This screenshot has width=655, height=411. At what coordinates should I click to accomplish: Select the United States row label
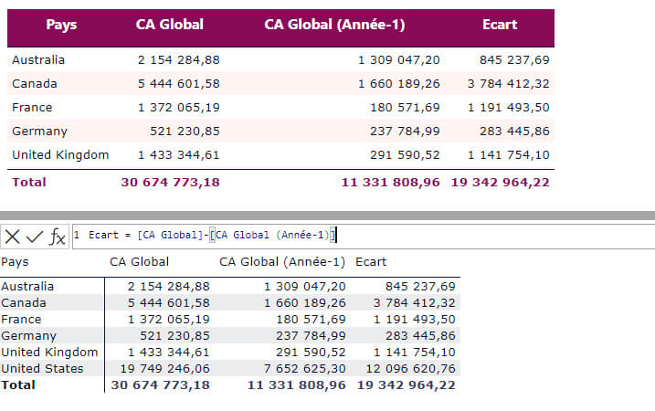[x=42, y=368]
